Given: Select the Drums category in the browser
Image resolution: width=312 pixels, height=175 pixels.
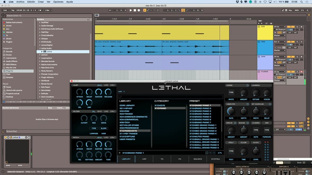Looking at the screenshot, I should tap(9, 55).
